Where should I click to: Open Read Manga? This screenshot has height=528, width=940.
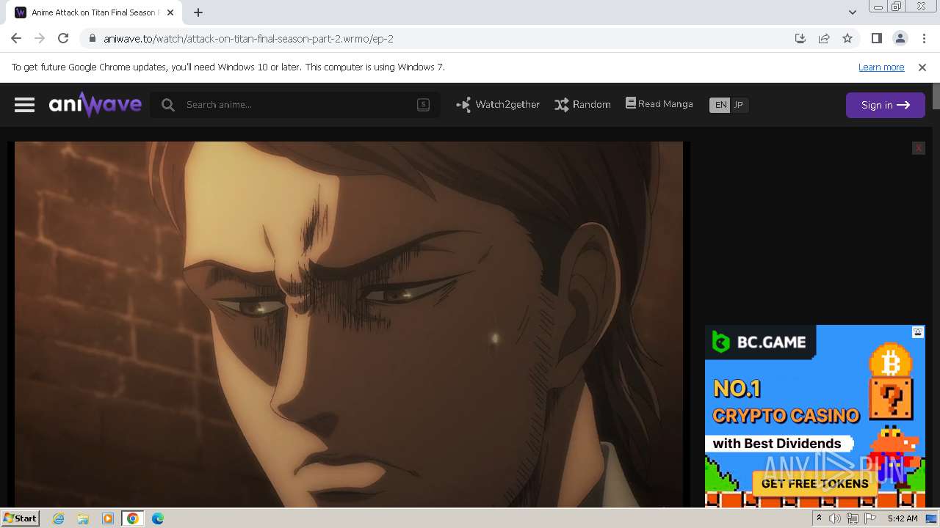click(x=659, y=104)
